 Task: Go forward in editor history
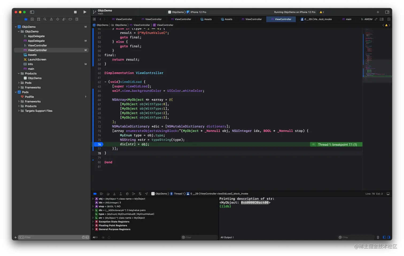pyautogui.click(x=104, y=19)
